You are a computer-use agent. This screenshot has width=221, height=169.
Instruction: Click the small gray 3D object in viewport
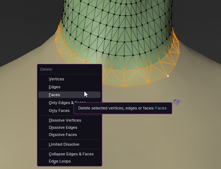[x=177, y=102]
